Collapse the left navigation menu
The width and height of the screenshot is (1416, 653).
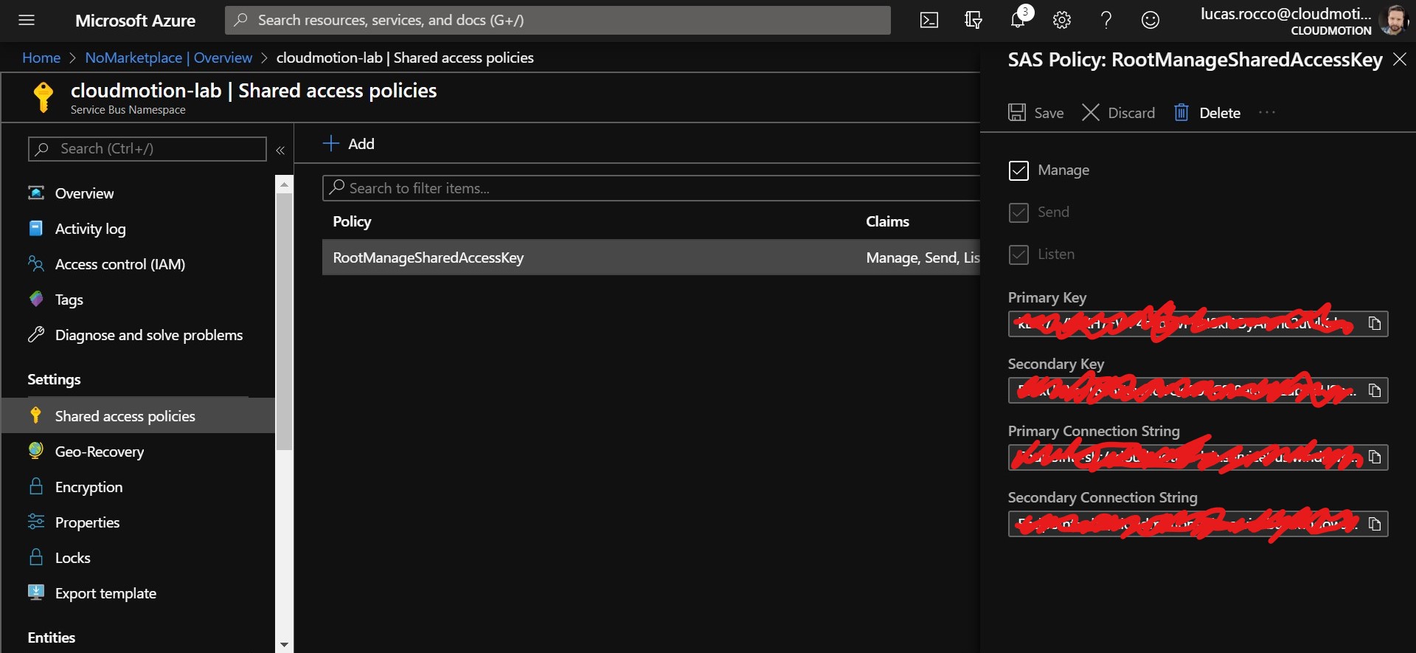coord(280,150)
